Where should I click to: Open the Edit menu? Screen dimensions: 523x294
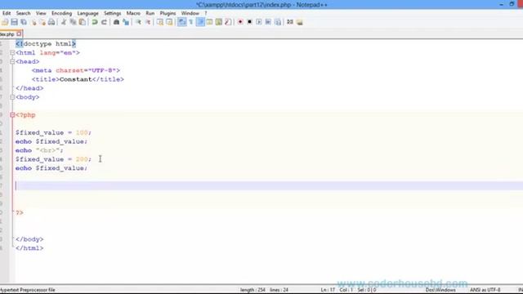tap(7, 13)
